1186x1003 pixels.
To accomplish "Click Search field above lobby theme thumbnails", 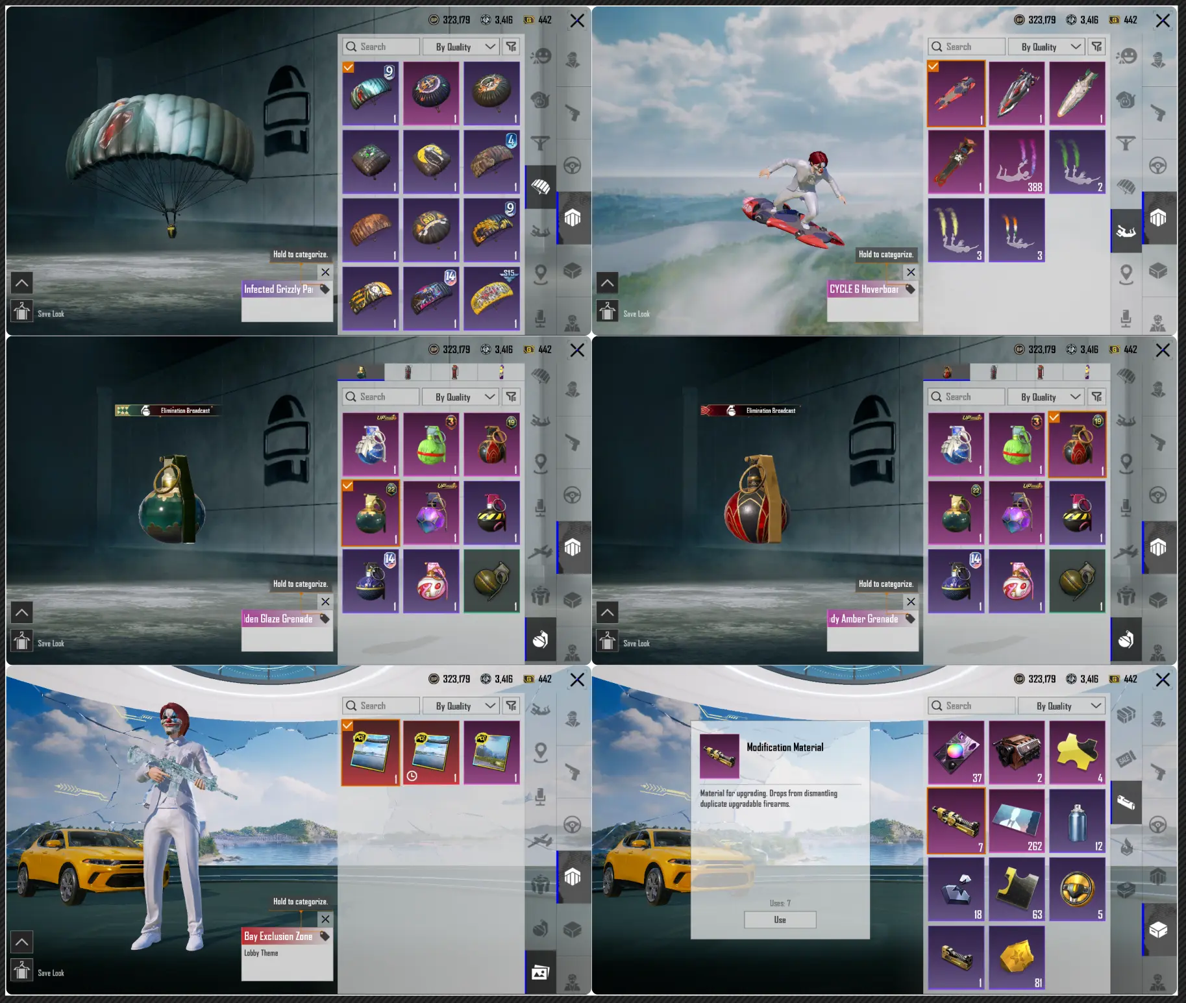I will click(381, 706).
